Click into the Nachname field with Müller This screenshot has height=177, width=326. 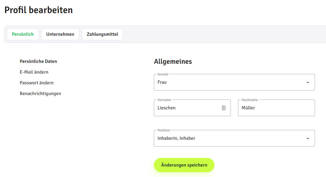point(276,108)
